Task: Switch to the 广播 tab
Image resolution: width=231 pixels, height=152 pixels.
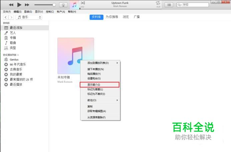Action: click(x=137, y=17)
